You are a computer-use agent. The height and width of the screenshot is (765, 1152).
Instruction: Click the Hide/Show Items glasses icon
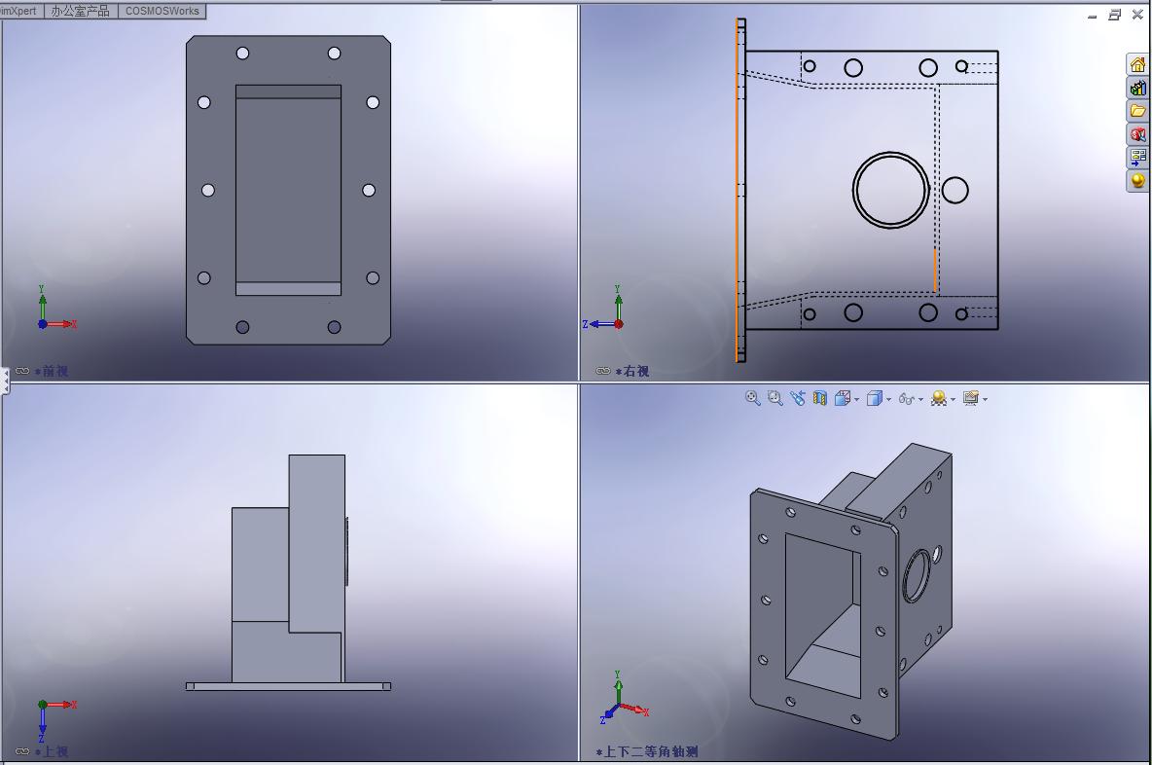(906, 398)
